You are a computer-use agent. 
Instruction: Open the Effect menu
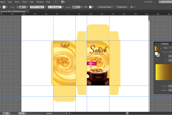(25, 2)
